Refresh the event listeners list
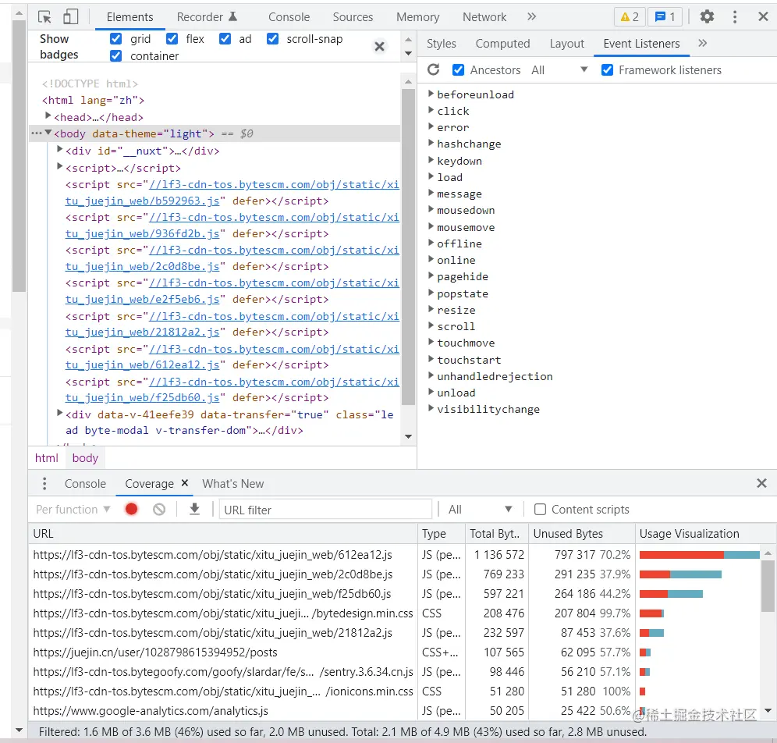777x743 pixels. coord(434,69)
